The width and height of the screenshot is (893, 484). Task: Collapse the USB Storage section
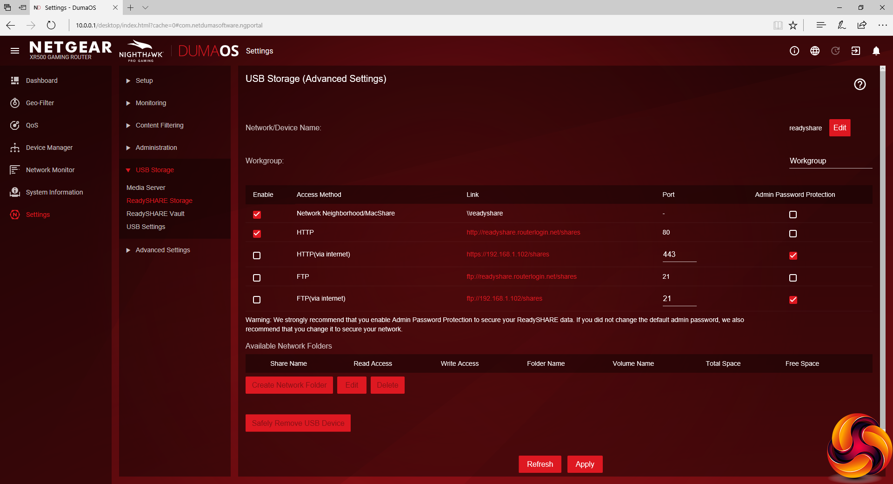(154, 170)
